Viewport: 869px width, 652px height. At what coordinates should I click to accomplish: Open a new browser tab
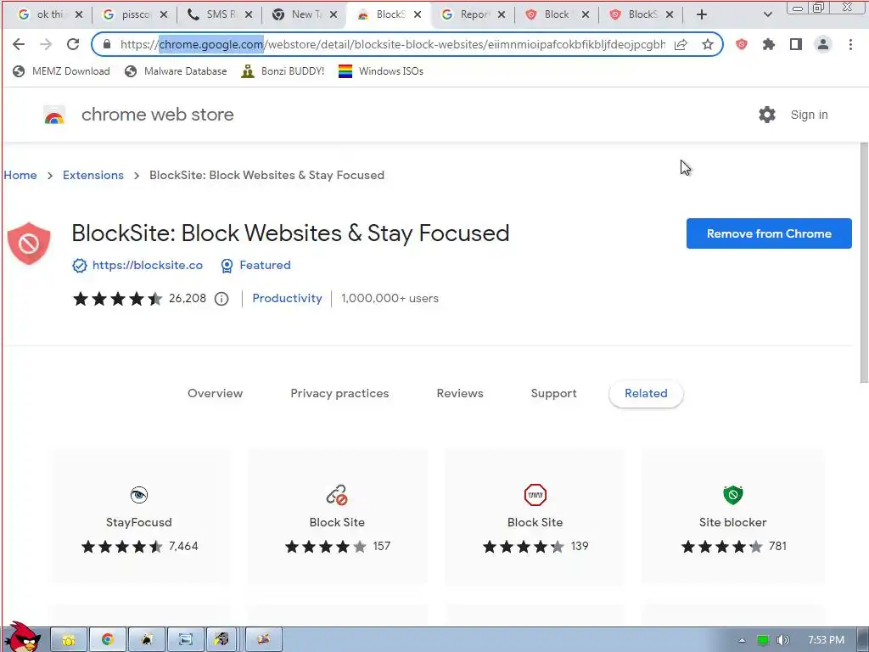point(702,14)
